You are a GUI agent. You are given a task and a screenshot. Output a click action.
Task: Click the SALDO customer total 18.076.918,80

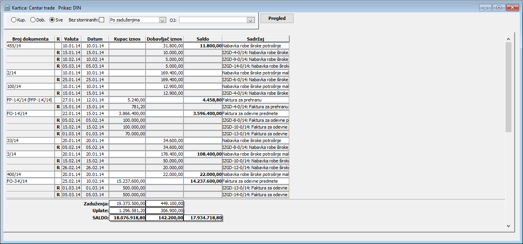click(127, 218)
